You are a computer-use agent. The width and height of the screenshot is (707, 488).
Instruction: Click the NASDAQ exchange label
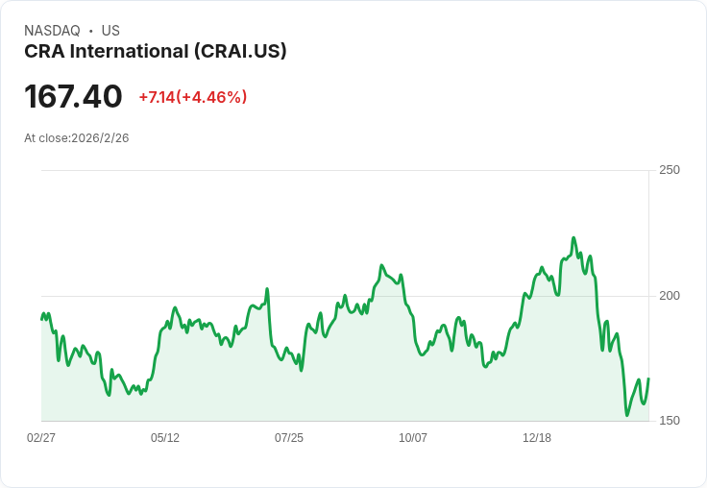point(52,31)
